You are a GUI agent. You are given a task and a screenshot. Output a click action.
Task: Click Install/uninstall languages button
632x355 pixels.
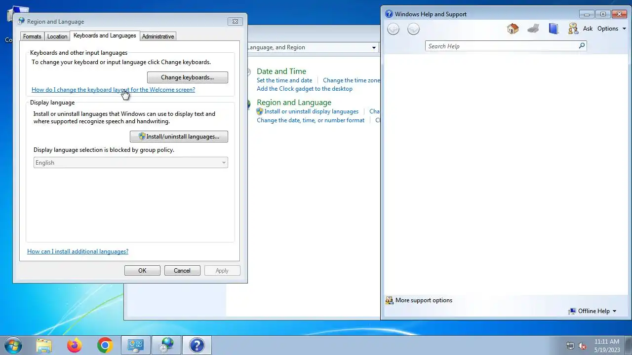(179, 137)
